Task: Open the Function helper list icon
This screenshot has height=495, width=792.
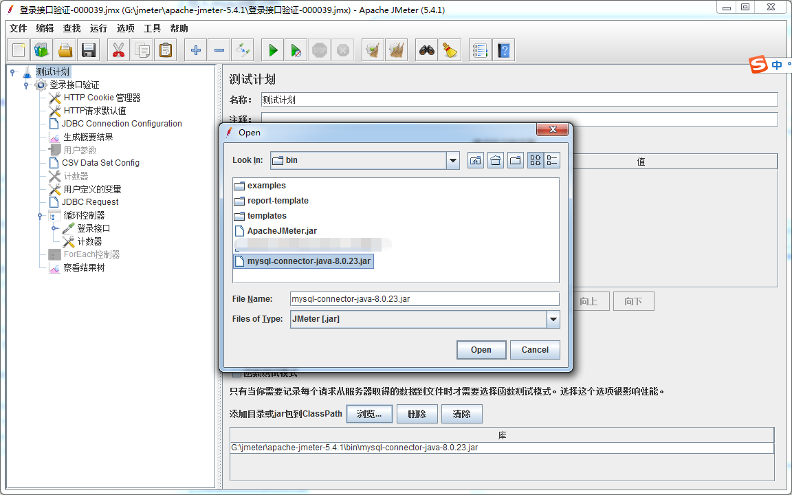Action: [480, 50]
